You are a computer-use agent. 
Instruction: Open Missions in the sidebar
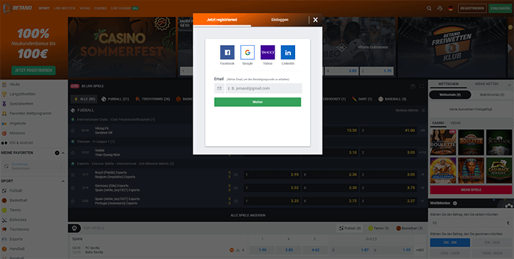[x=17, y=133]
